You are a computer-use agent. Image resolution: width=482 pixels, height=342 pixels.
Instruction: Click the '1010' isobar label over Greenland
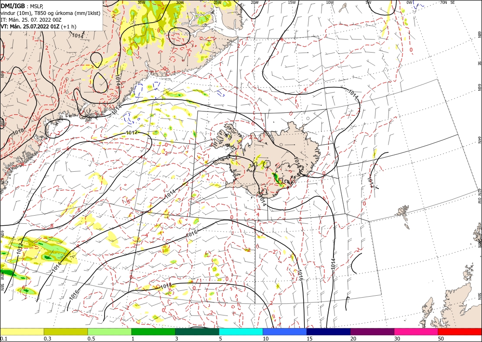(18, 132)
